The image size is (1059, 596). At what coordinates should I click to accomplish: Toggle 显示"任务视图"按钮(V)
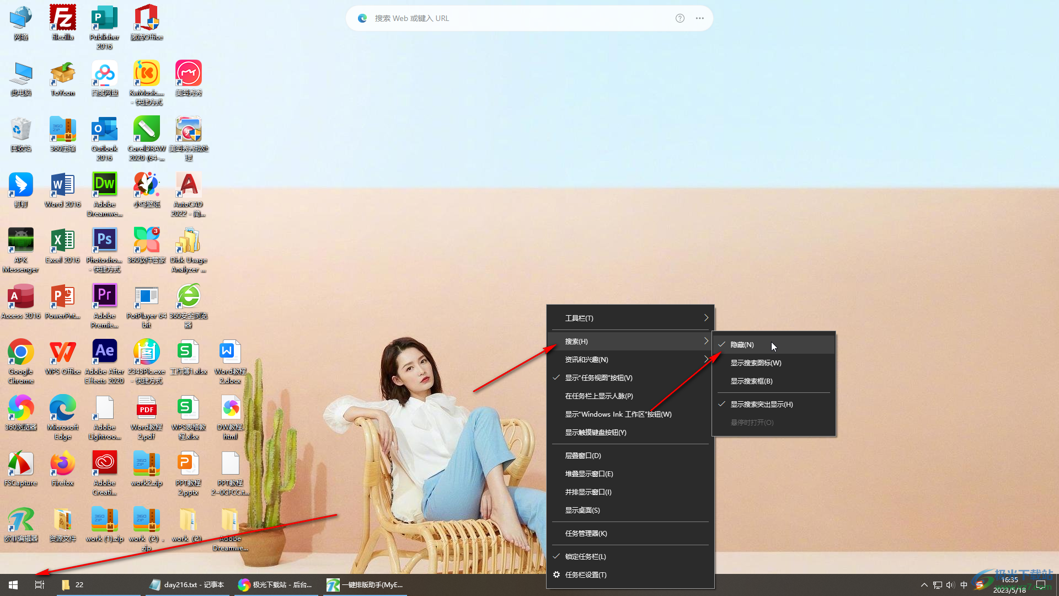630,377
